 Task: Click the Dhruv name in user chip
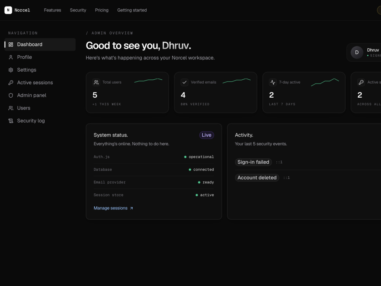point(373,50)
